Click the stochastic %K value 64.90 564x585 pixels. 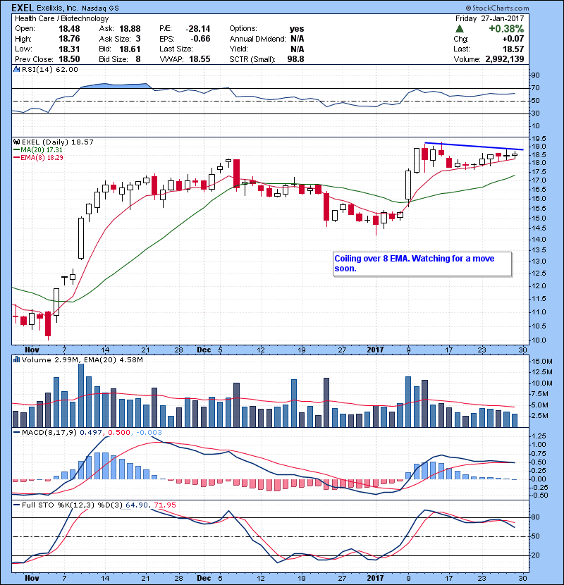(137, 505)
